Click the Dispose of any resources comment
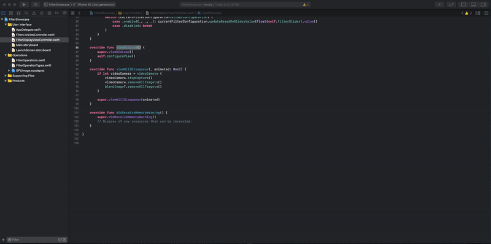Screen dimensions: 491x244 click(x=145, y=121)
